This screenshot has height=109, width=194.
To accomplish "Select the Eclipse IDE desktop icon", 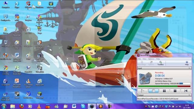I will tap(5, 82).
